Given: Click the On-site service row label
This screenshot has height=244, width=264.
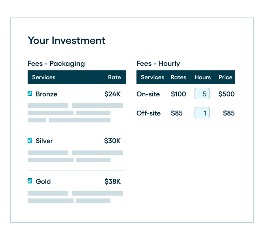Looking at the screenshot, I should (148, 94).
